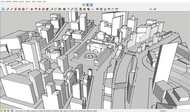190x112 pixels.
Task: Toggle the diamond view toolbar button
Action: [x=83, y=5]
